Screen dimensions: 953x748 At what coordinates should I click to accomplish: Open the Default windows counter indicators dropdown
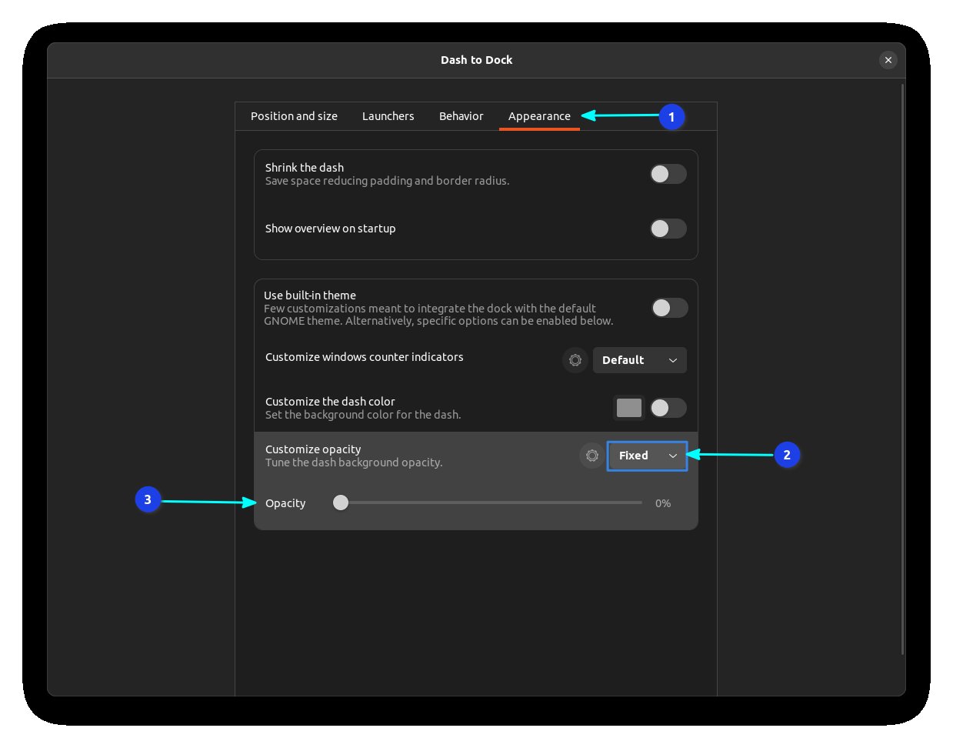639,360
